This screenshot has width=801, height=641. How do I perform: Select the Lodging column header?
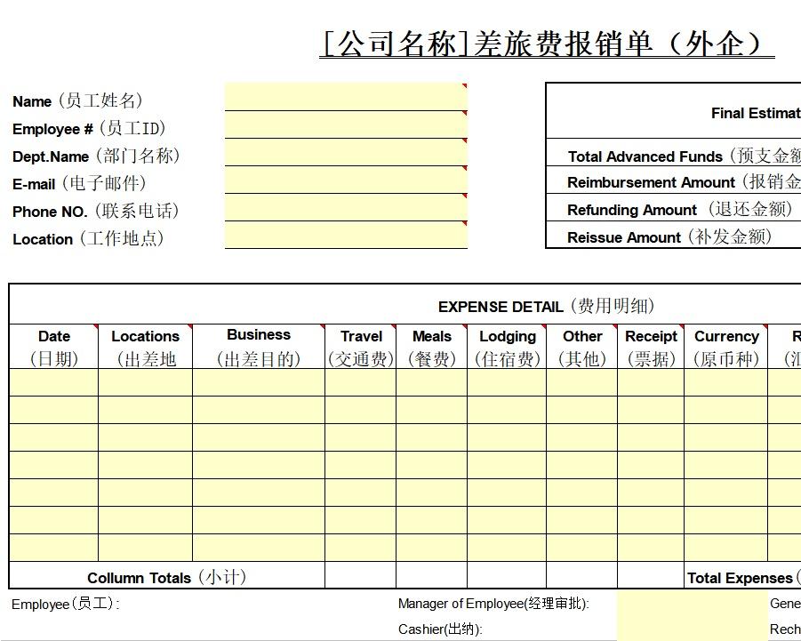[507, 347]
